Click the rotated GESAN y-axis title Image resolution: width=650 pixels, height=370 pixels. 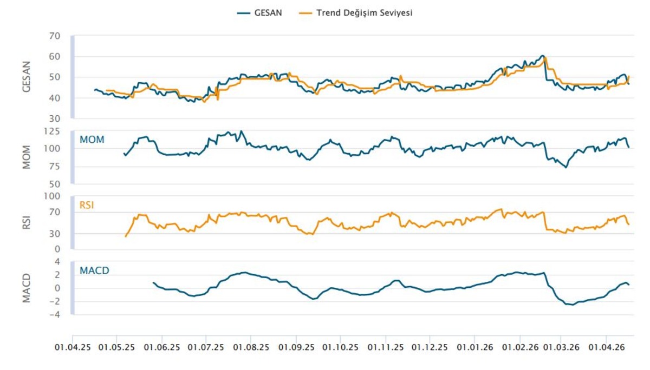tap(27, 77)
